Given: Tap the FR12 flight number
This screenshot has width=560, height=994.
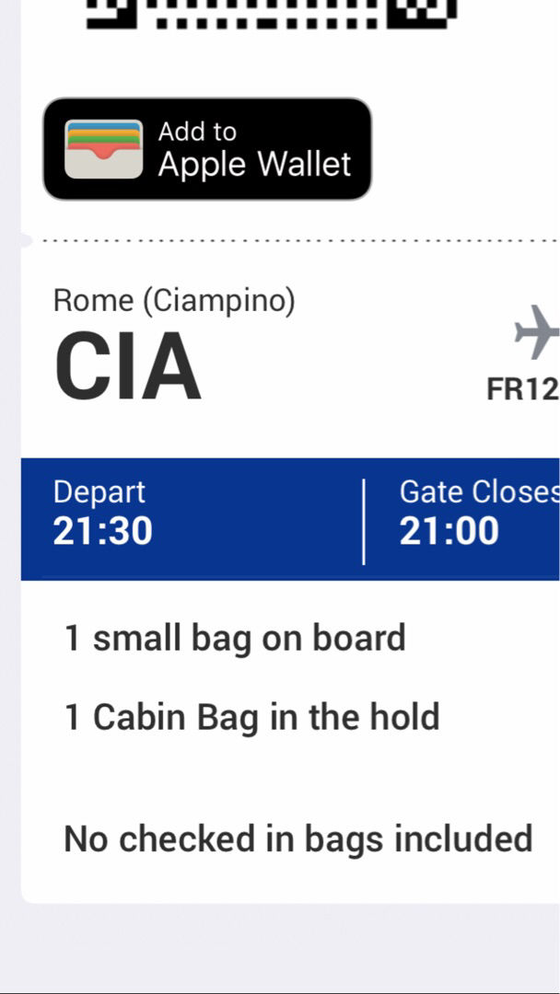Looking at the screenshot, I should point(522,389).
